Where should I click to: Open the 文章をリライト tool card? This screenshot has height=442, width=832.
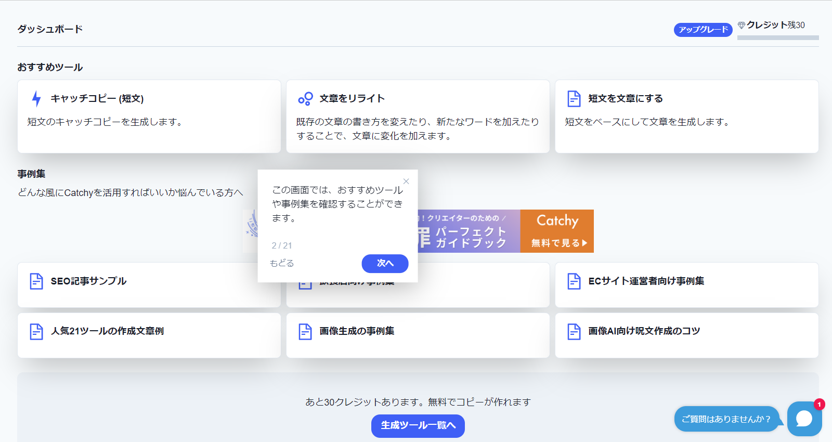(418, 116)
